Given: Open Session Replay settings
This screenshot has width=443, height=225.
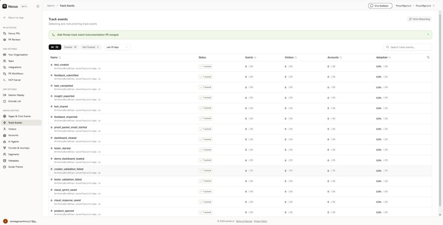Looking at the screenshot, I should [21, 95].
